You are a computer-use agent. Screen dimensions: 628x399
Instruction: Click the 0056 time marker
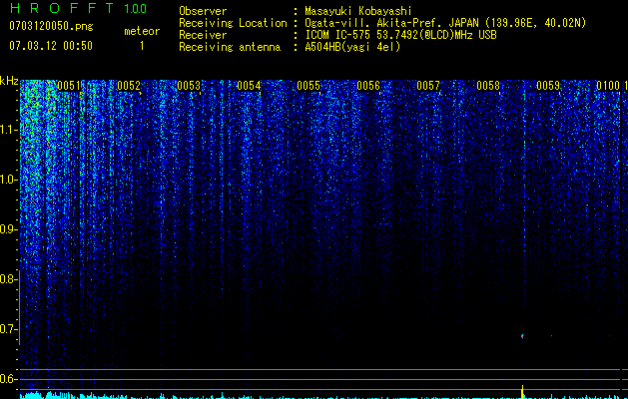point(368,86)
